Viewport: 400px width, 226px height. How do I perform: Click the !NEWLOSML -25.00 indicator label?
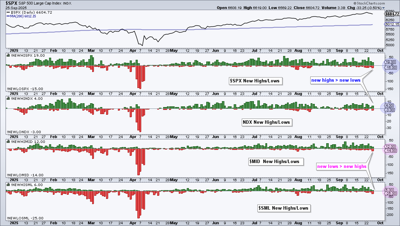click(x=25, y=218)
